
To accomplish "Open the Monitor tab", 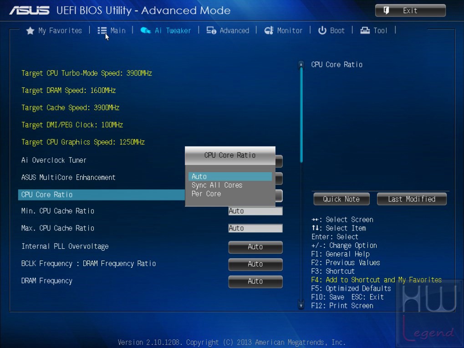I will [x=283, y=31].
